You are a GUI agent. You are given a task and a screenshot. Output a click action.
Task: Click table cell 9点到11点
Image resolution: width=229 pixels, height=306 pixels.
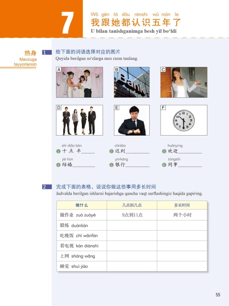[x=132, y=215]
